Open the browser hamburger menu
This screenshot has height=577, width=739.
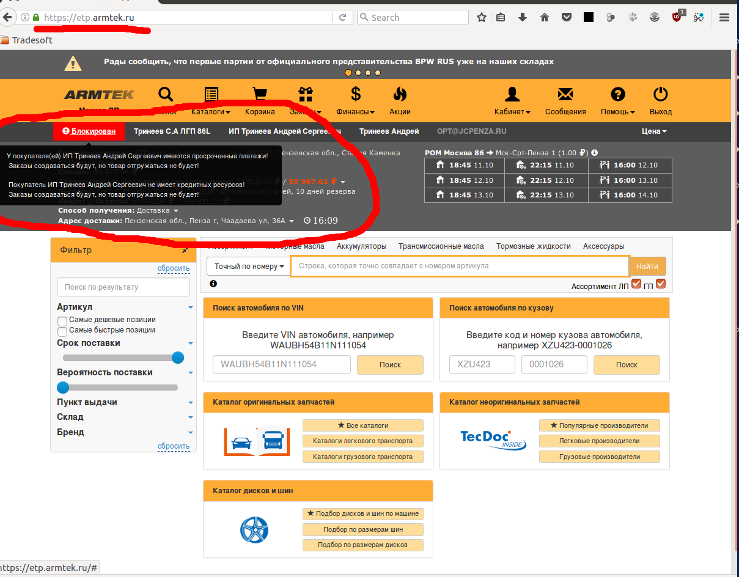pos(725,18)
